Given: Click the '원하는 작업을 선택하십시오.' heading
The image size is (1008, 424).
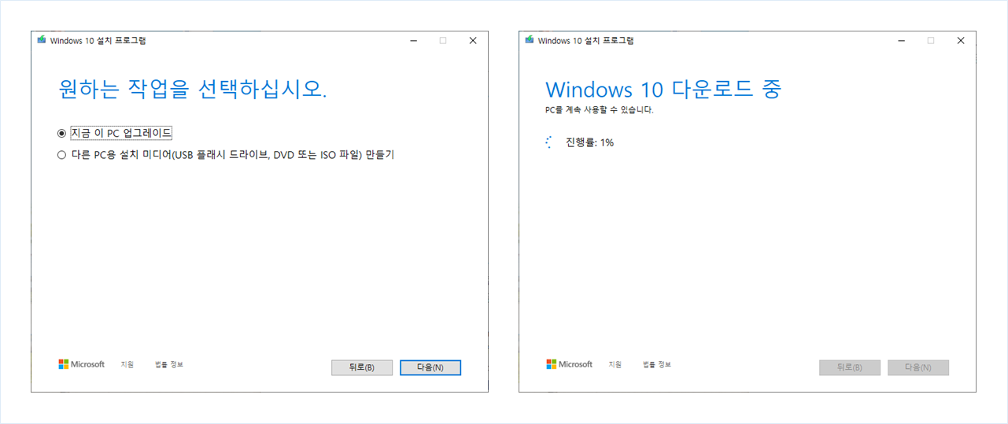Looking at the screenshot, I should coord(193,88).
